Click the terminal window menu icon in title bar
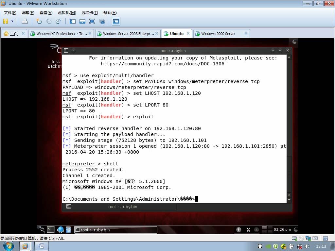 click(66, 50)
